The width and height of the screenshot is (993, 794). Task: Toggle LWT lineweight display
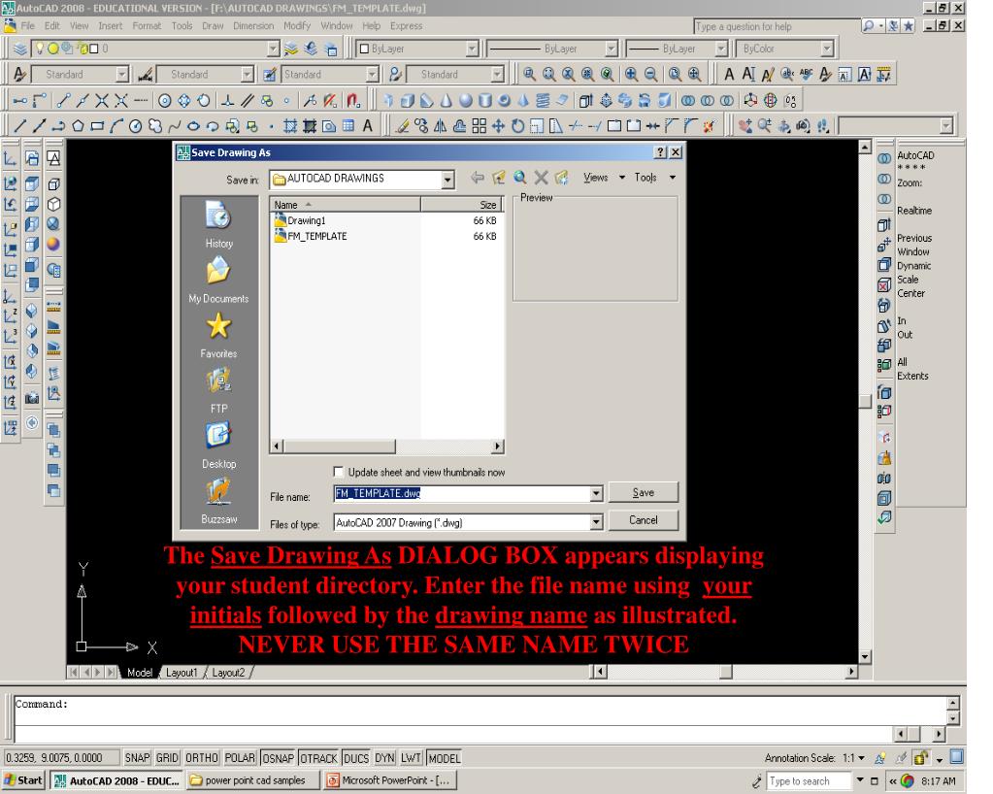[411, 758]
